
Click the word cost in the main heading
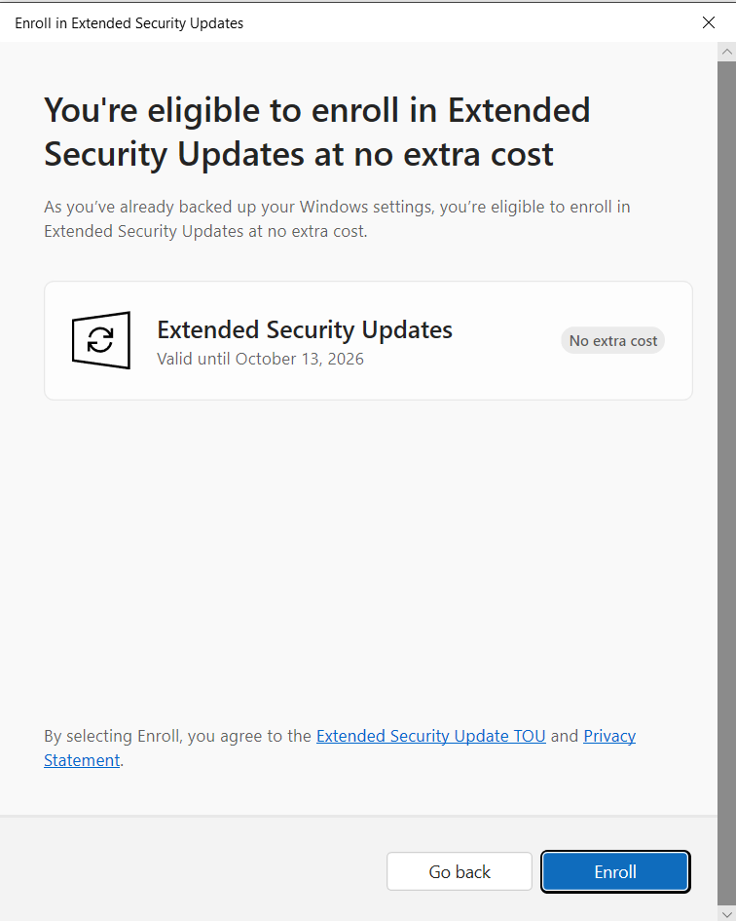coord(522,155)
